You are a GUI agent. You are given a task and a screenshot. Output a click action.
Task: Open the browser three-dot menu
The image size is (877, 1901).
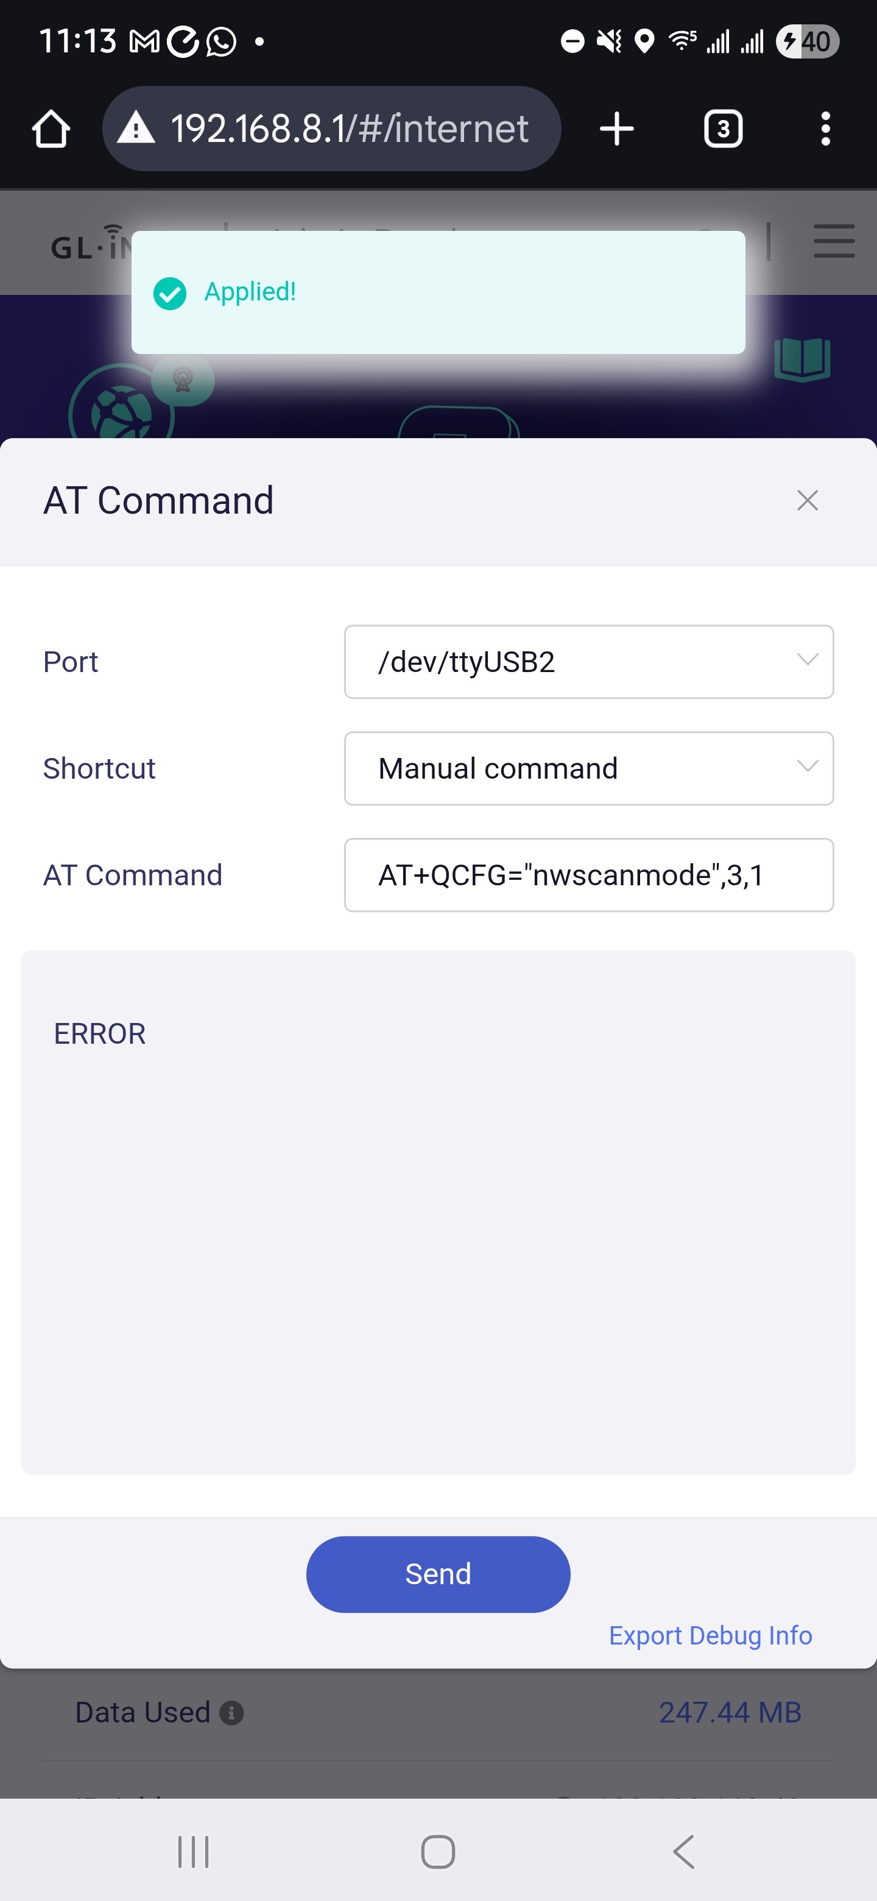(825, 129)
